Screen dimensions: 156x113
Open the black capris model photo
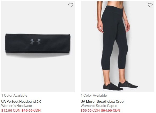(118, 46)
